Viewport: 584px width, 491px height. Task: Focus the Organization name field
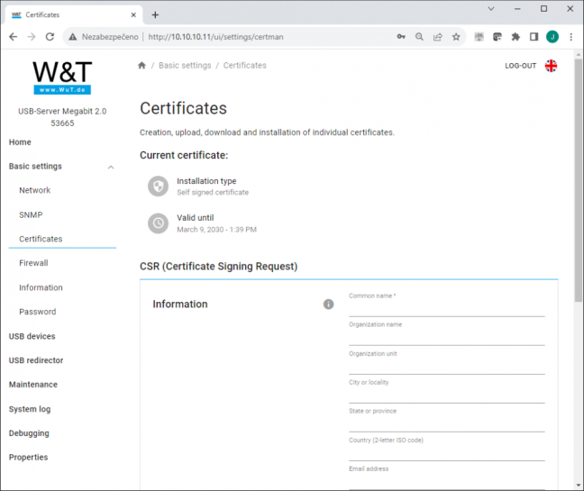pos(447,338)
